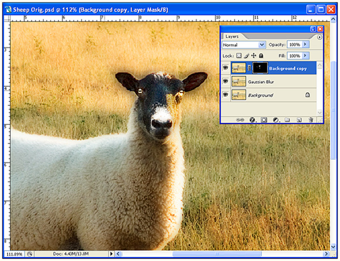Select the Background copy image thumbnail
Image resolution: width=340 pixels, height=261 pixels.
pos(239,68)
